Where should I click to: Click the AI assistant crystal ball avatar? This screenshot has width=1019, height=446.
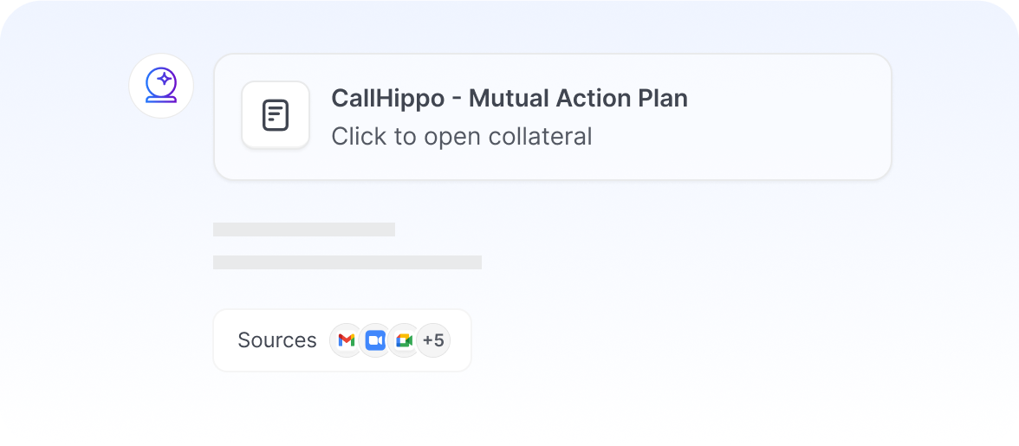point(161,86)
